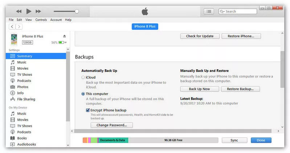The width and height of the screenshot is (290, 153).
Task: Click the Change Password button
Action: (x=111, y=125)
